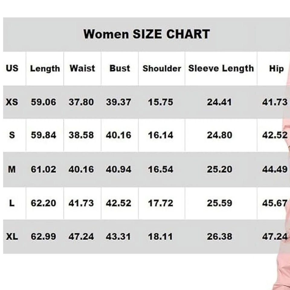Select XL length value 62.99
This screenshot has width=290, height=290.
pos(43,236)
